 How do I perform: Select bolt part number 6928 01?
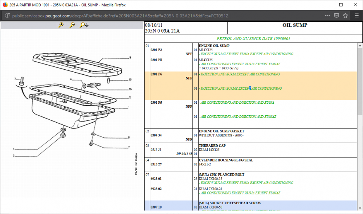pyautogui.click(x=156, y=179)
